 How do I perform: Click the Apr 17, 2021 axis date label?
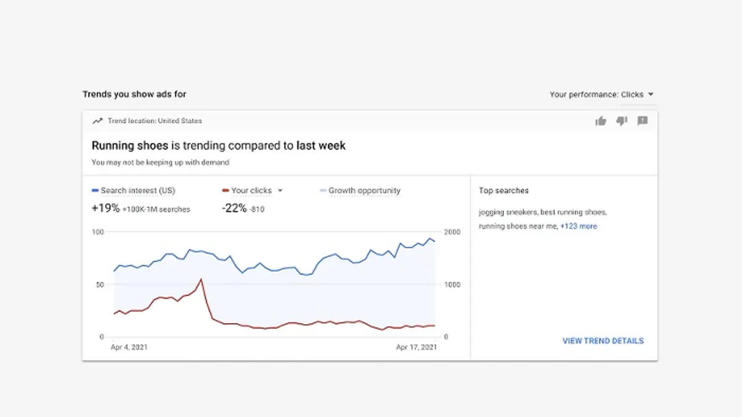[416, 347]
